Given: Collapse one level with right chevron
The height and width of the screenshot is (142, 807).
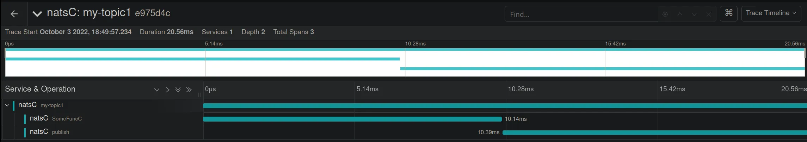Looking at the screenshot, I should click(168, 90).
